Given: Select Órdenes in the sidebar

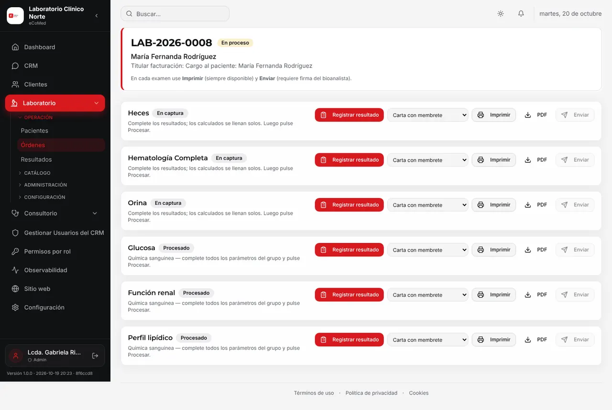Looking at the screenshot, I should click(61, 145).
